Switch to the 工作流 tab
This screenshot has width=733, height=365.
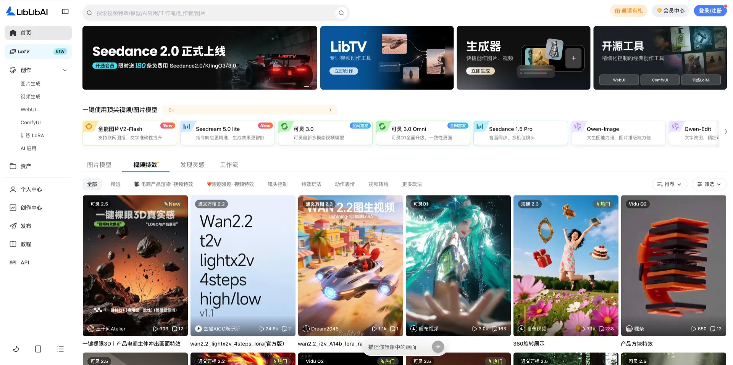coord(229,165)
